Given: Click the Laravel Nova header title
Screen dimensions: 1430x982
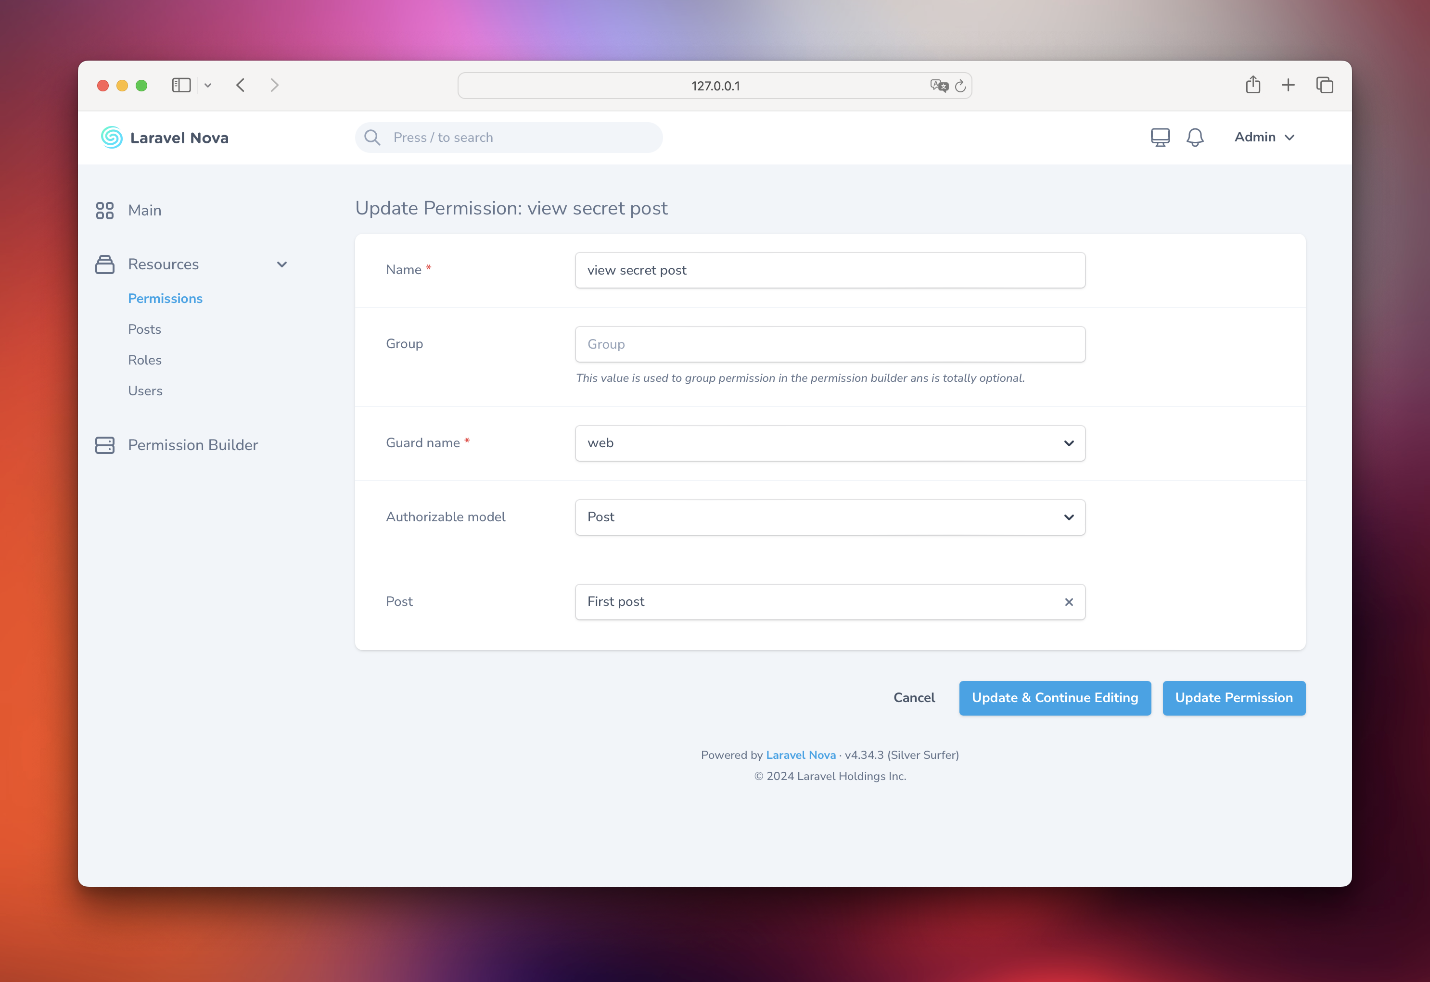Looking at the screenshot, I should (179, 138).
